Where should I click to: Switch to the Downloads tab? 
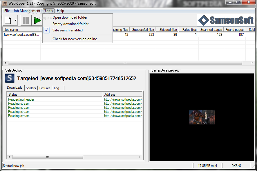(15, 88)
